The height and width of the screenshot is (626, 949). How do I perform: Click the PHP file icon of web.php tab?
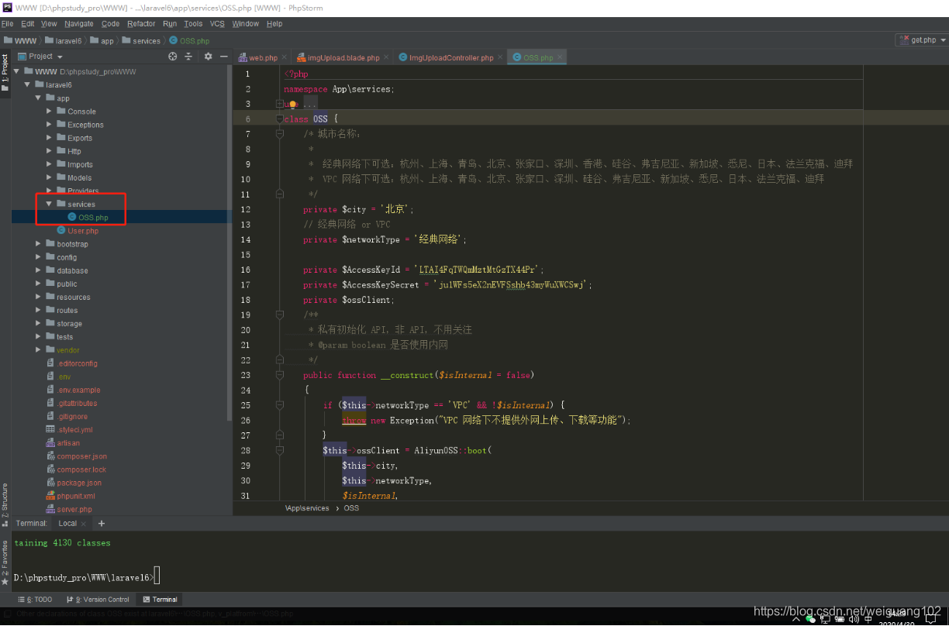tap(243, 58)
